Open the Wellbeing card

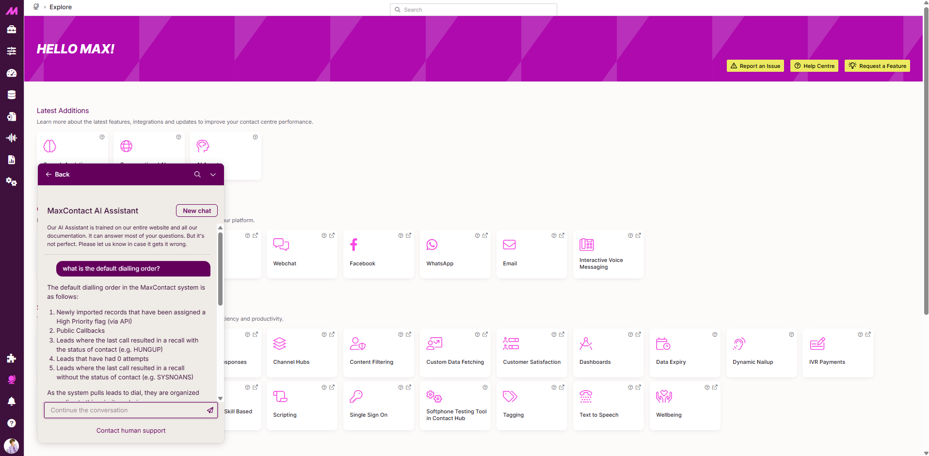point(685,406)
